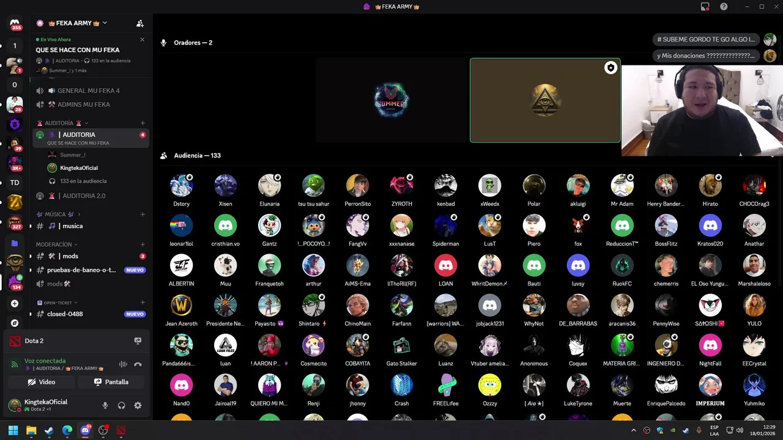Open Windows Start menu

(x=13, y=430)
